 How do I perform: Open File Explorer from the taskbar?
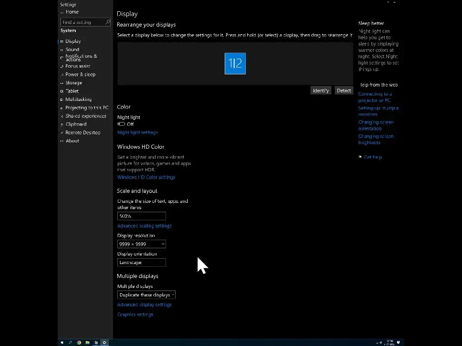[x=88, y=342]
